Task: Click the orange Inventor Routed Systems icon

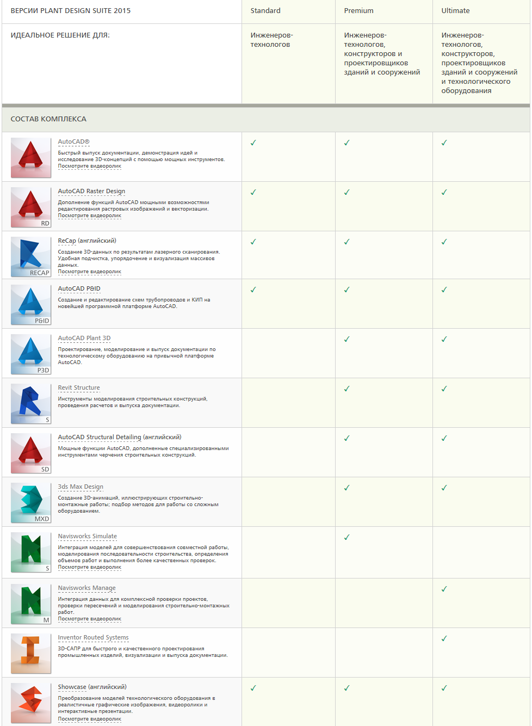Action: (31, 654)
